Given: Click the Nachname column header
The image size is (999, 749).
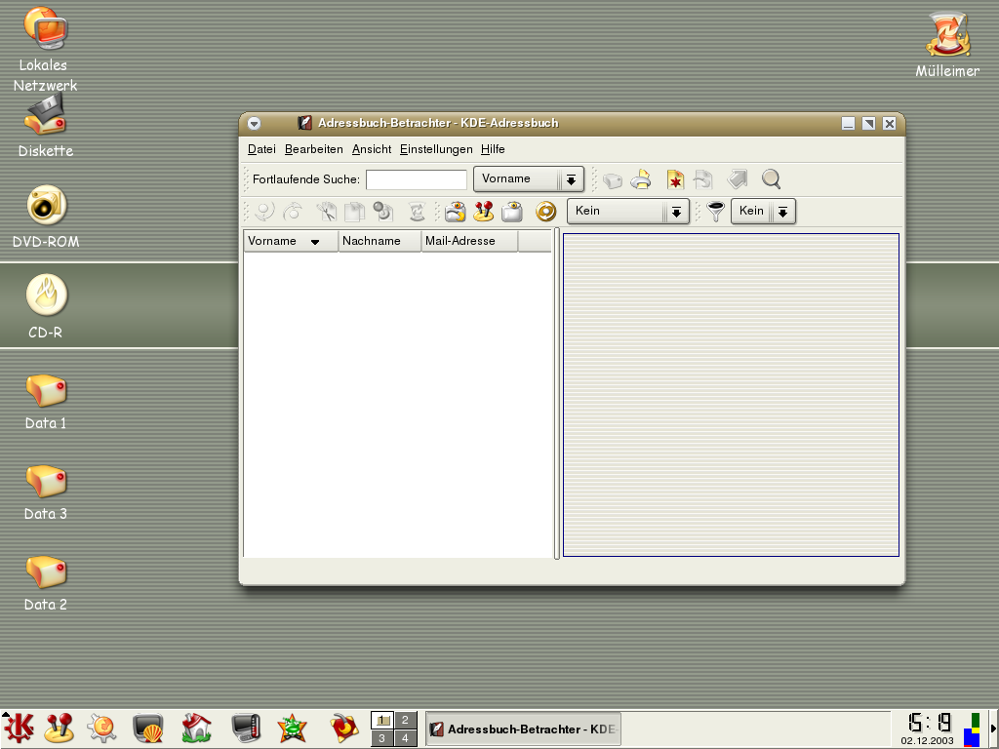Looking at the screenshot, I should click(x=380, y=242).
